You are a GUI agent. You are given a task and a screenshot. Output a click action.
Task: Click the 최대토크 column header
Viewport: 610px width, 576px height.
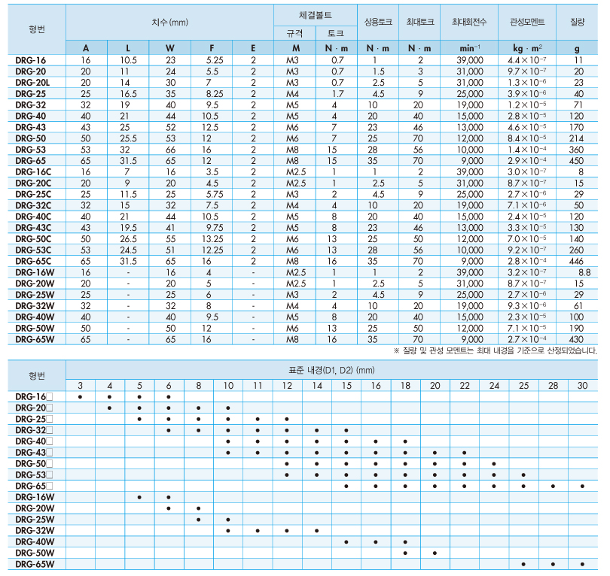click(419, 22)
